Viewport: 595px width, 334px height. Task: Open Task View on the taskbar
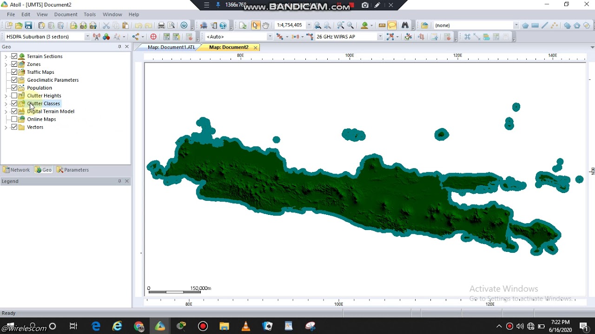point(73,326)
